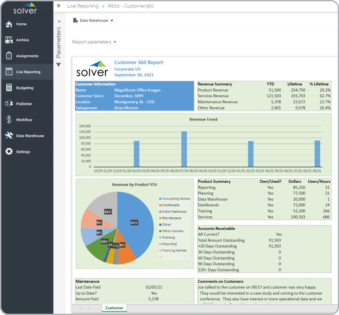Expand the Parameters panel with double chevron
Viewport: 339px width, 315px height.
(x=59, y=22)
